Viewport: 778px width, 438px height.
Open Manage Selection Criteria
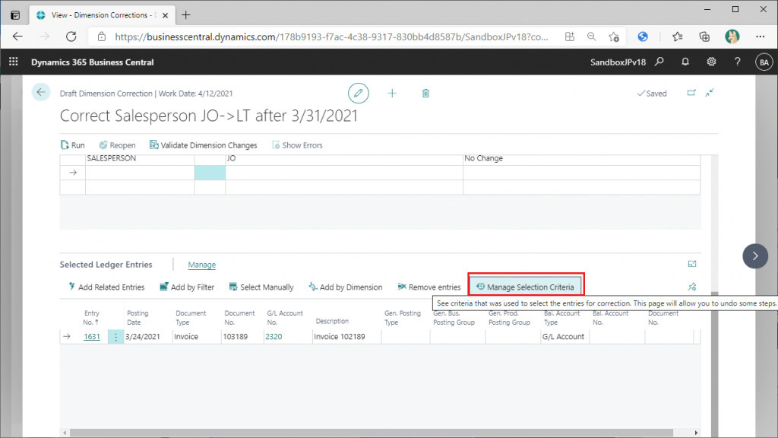526,287
